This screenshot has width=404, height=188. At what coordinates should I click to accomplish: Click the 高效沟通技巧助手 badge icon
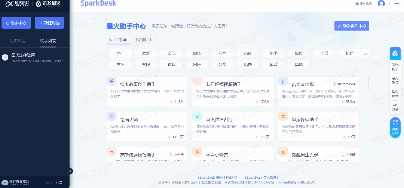111,151
